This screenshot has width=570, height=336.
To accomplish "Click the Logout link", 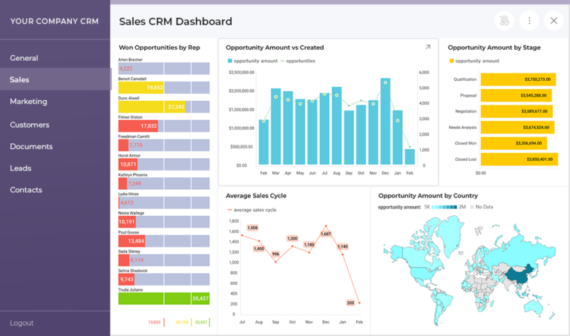I will tap(22, 323).
